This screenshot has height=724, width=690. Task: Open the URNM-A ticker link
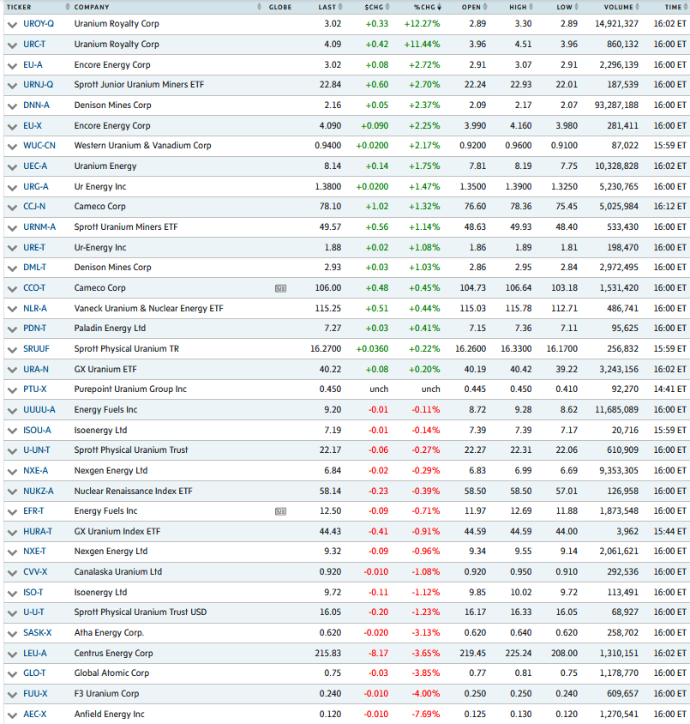[39, 226]
